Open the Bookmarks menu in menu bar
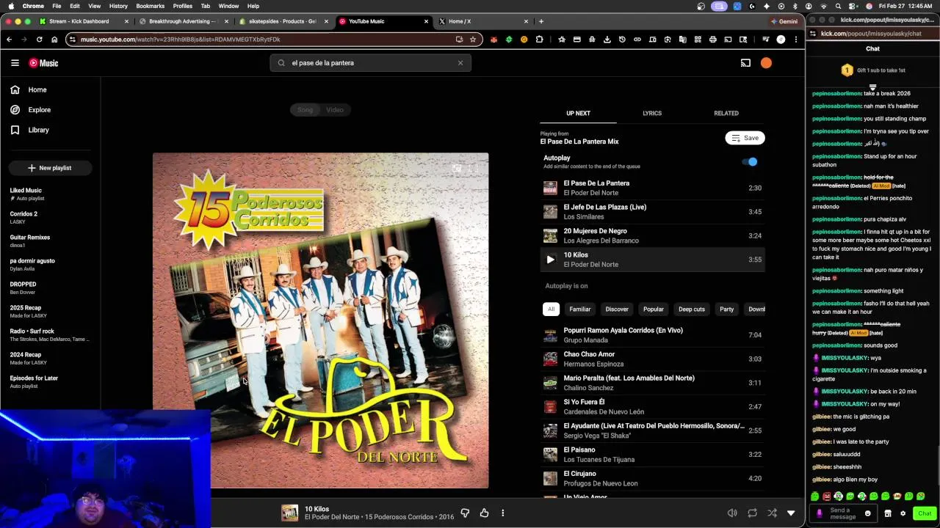 pyautogui.click(x=150, y=6)
